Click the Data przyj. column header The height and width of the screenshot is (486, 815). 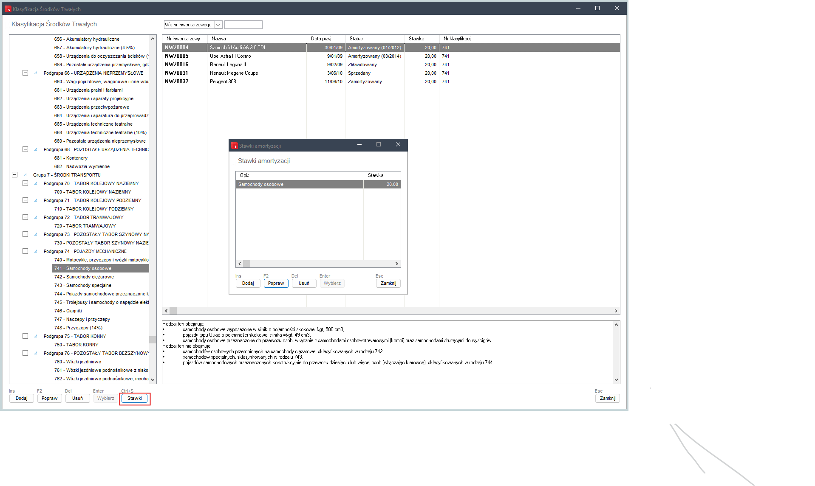coord(326,39)
